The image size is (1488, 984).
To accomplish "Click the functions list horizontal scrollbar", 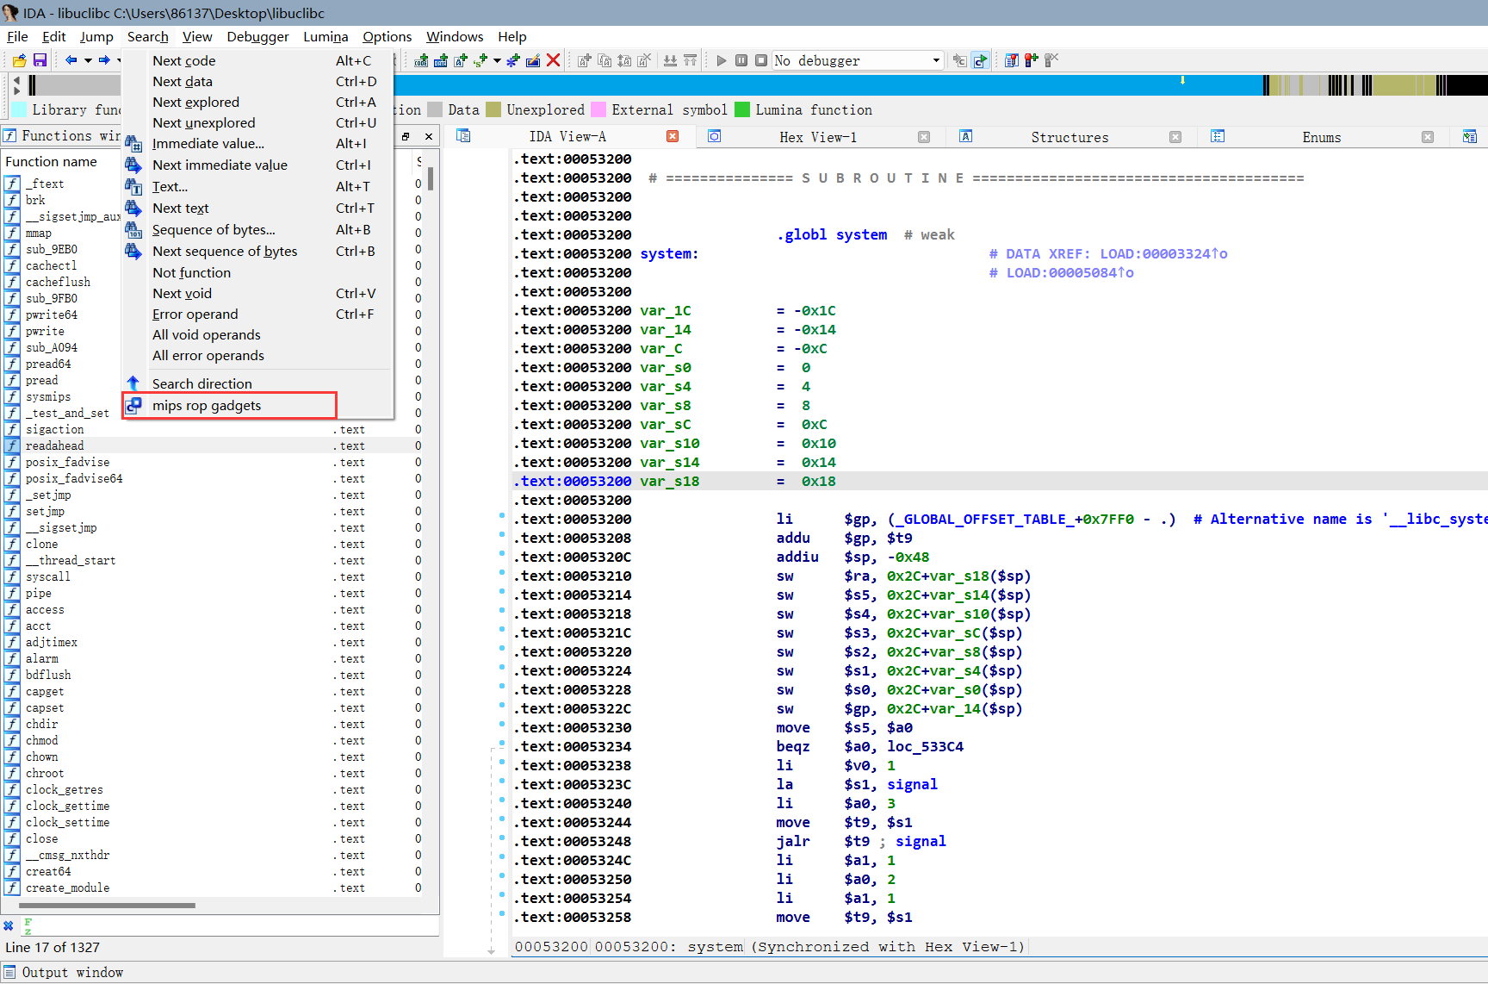I will [107, 906].
